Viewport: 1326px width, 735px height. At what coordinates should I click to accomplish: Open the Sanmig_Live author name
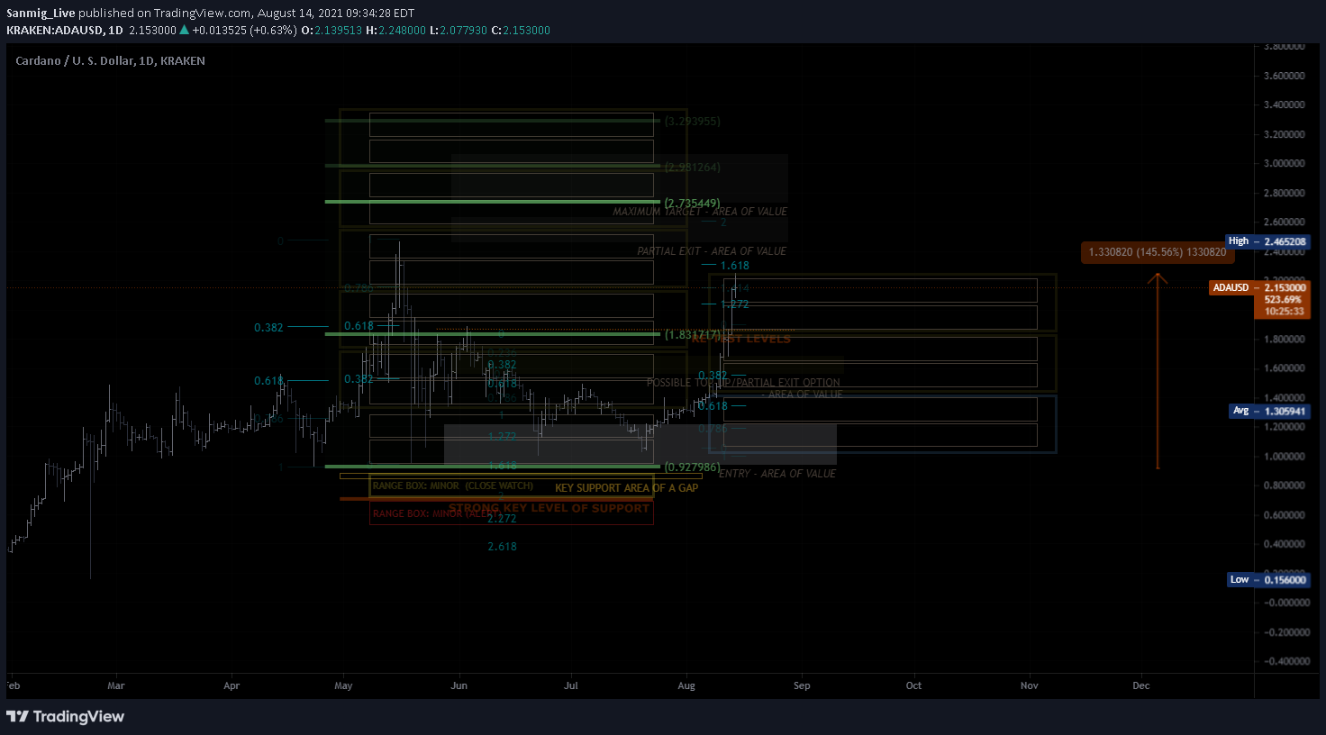[41, 14]
